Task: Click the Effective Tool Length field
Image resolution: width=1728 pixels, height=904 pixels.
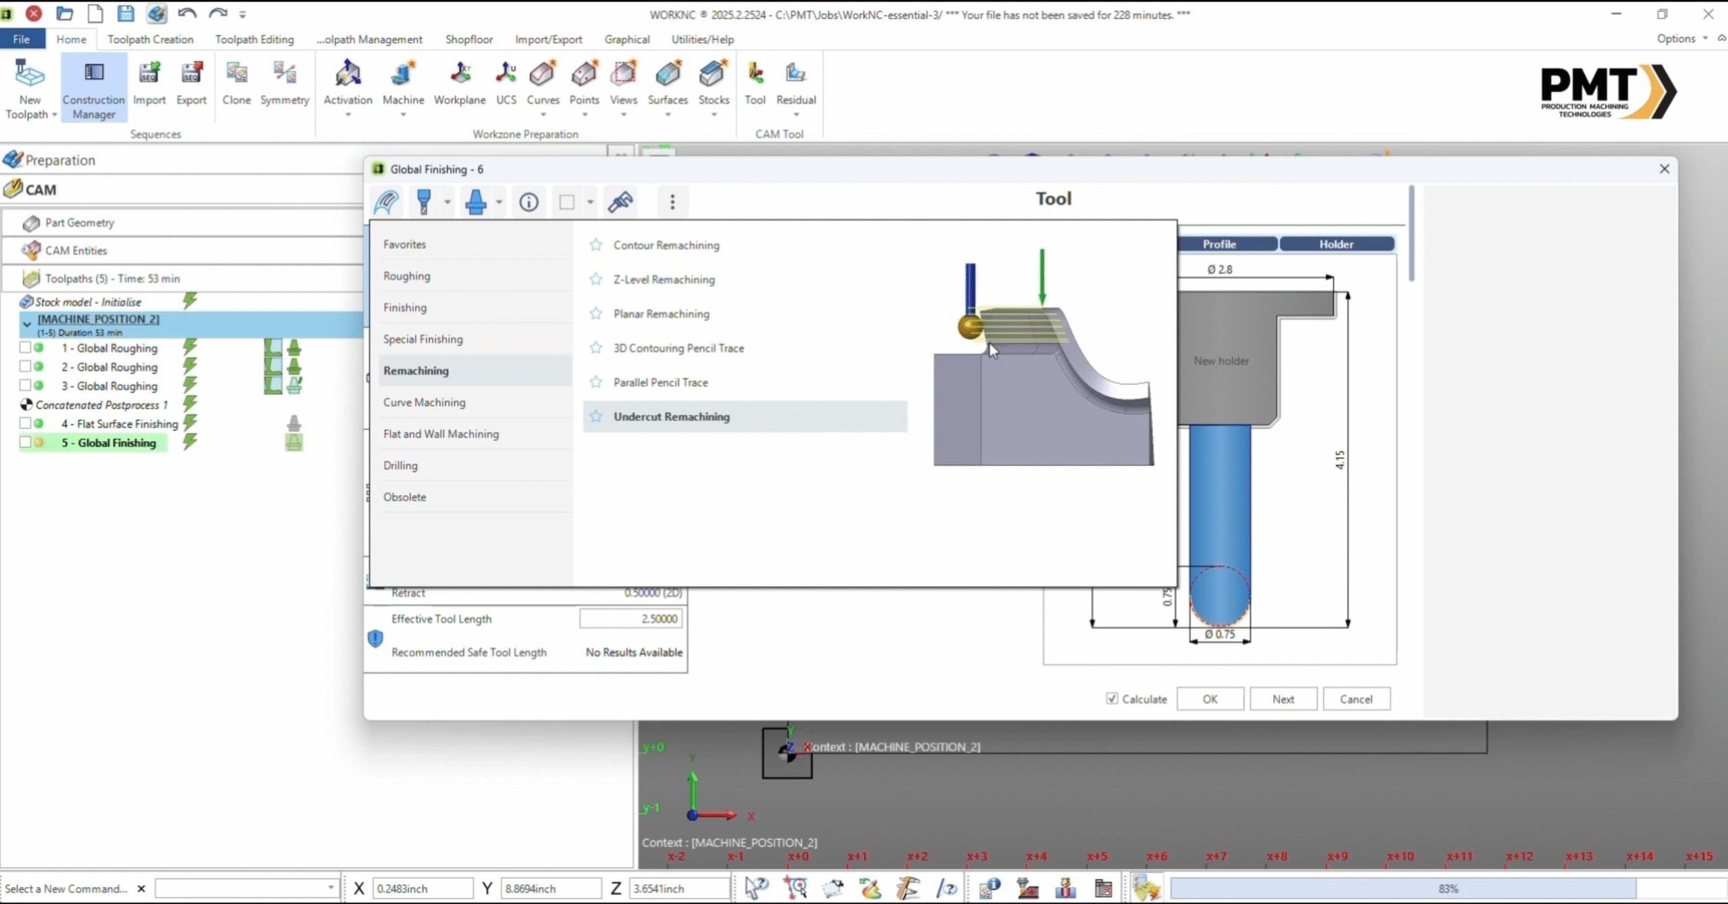Action: click(630, 619)
